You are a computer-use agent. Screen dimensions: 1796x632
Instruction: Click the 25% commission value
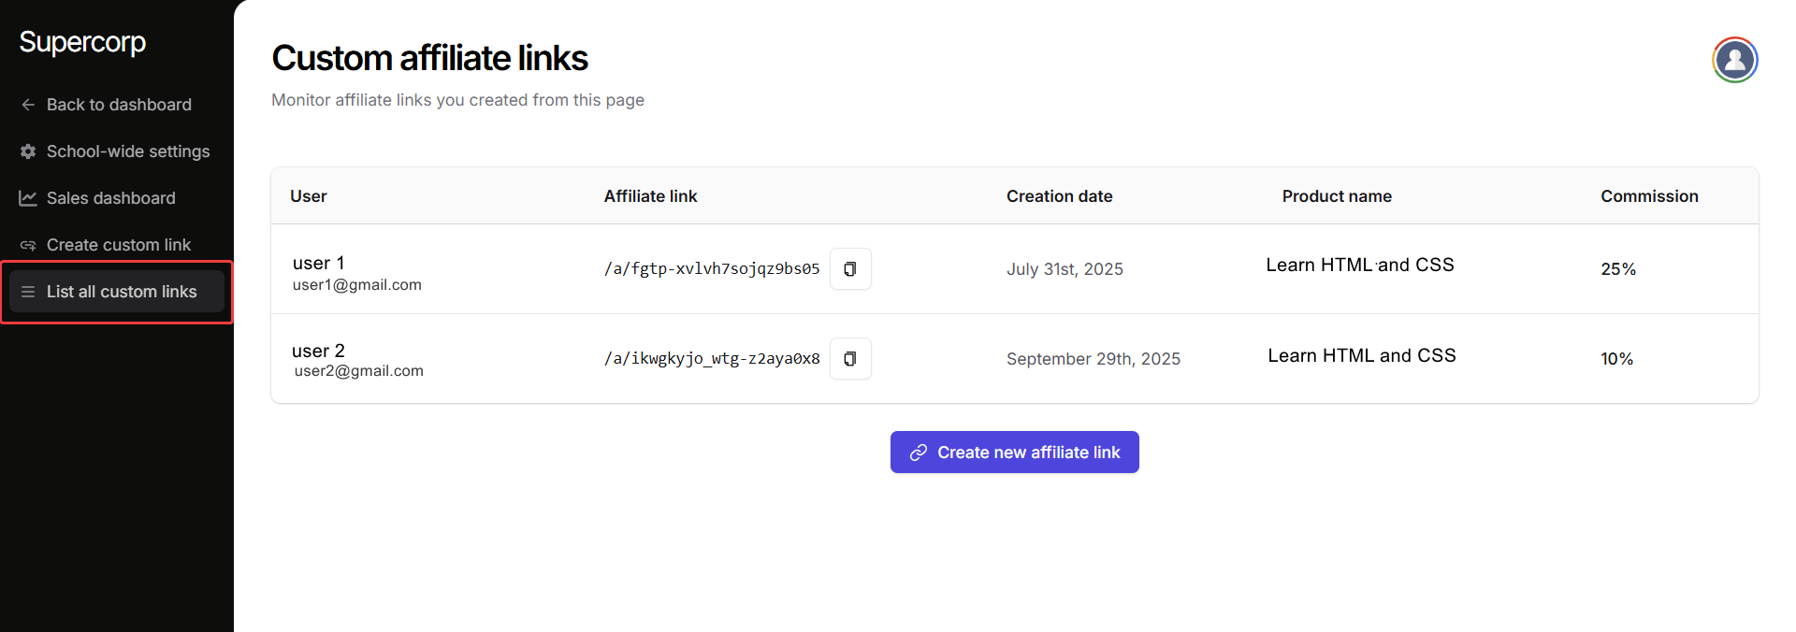[1617, 269]
